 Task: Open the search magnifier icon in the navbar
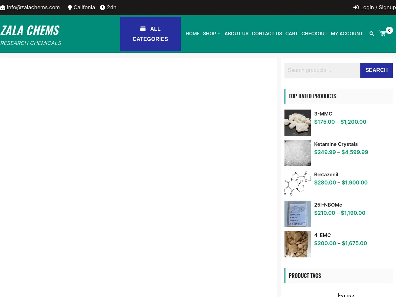click(372, 34)
